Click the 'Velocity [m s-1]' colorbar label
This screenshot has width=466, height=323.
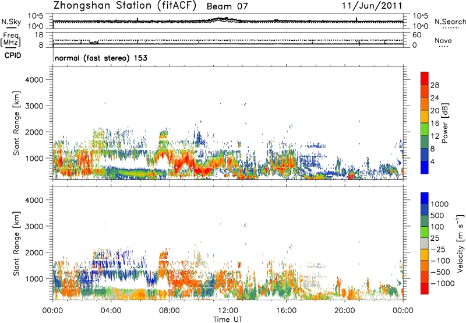coord(460,243)
